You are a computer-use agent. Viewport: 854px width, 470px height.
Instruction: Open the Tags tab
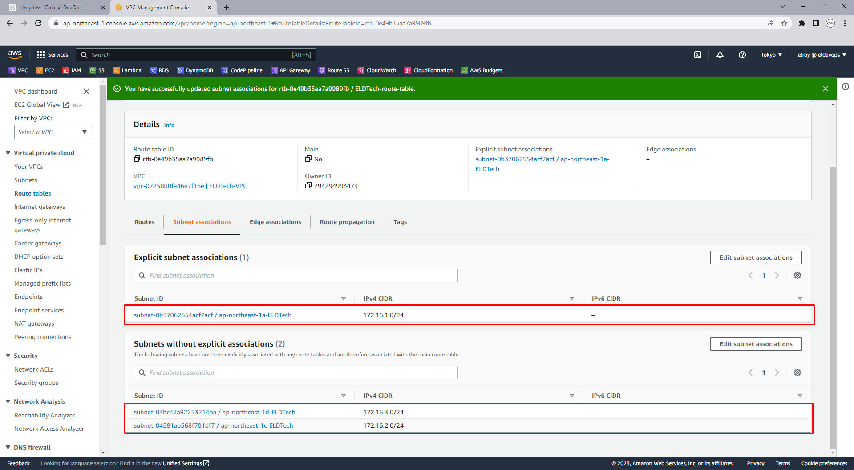(x=400, y=222)
